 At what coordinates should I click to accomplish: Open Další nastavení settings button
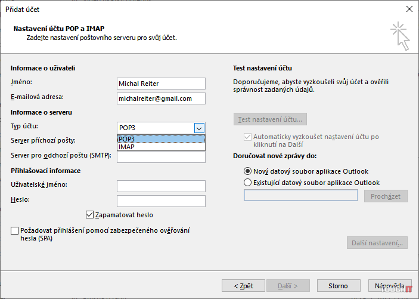[x=377, y=243]
